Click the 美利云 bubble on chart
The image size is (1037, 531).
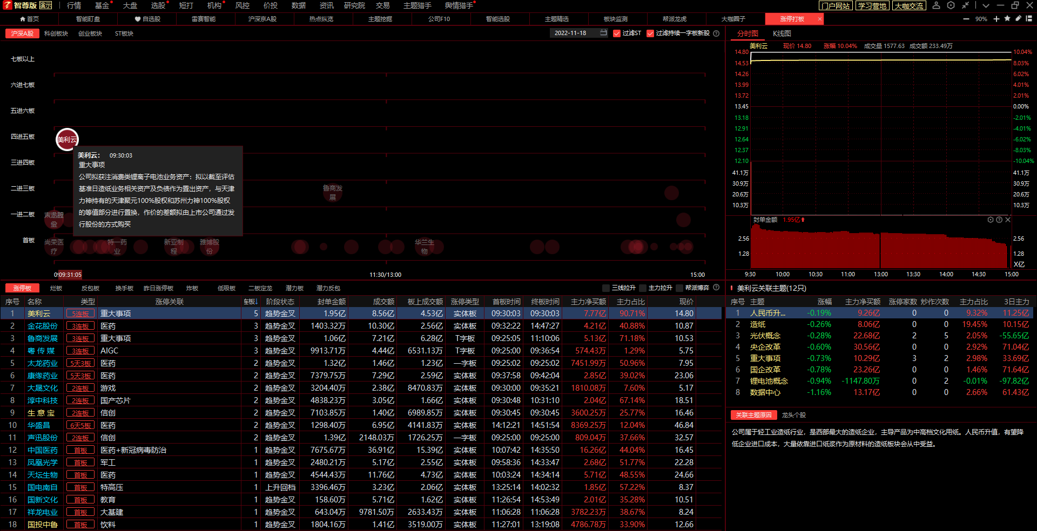pos(68,140)
